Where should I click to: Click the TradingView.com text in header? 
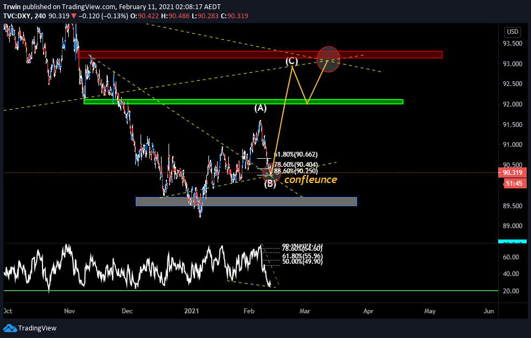[x=89, y=7]
